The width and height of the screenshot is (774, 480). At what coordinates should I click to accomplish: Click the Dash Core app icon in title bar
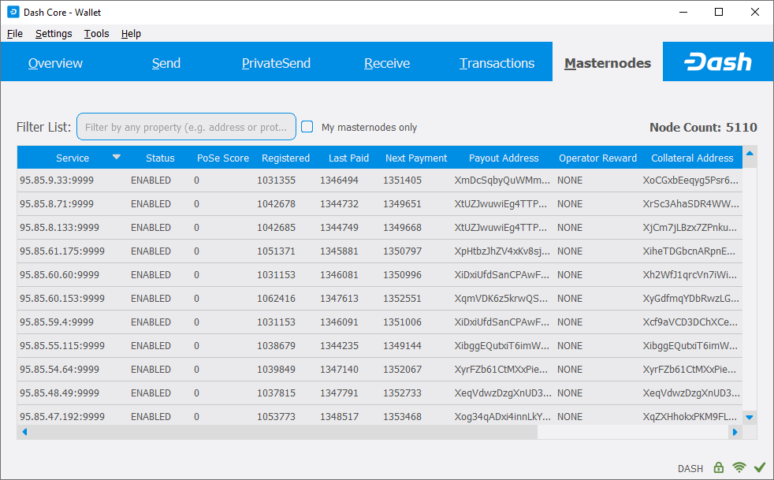13,12
